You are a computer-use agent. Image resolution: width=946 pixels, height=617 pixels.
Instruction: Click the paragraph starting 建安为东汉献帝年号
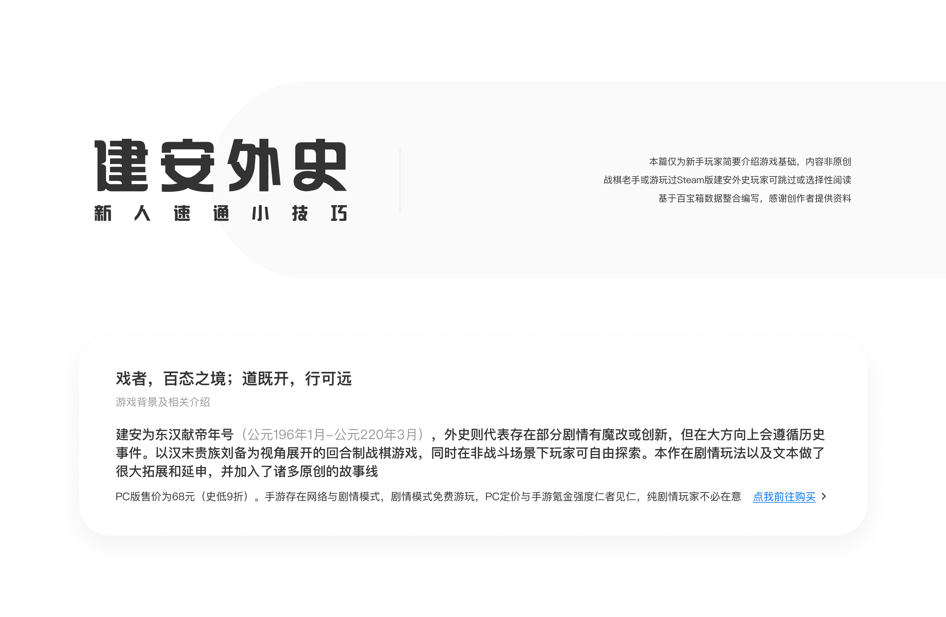(x=470, y=453)
